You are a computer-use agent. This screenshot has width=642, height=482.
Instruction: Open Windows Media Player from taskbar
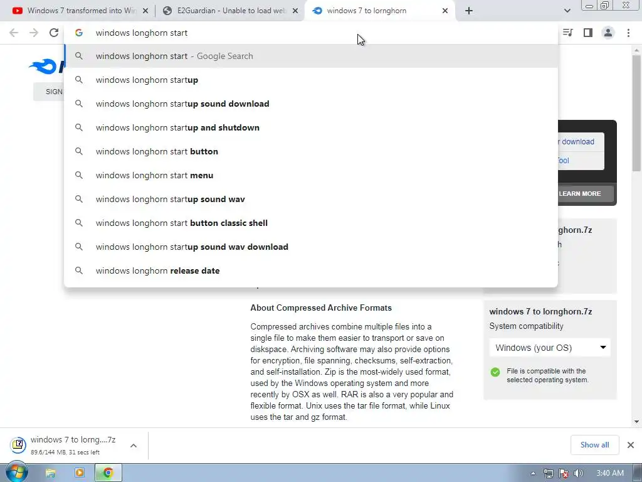tap(80, 473)
